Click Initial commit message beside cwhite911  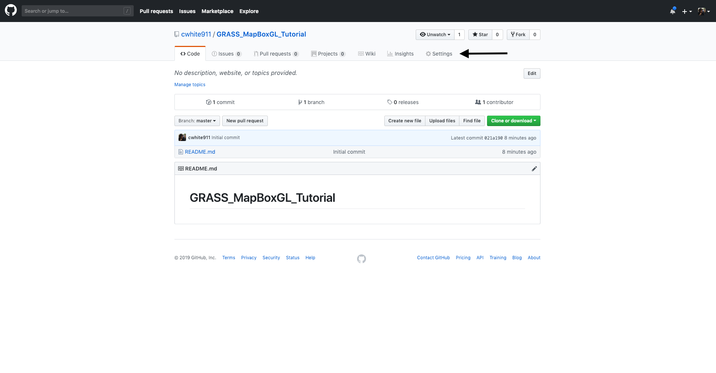226,138
